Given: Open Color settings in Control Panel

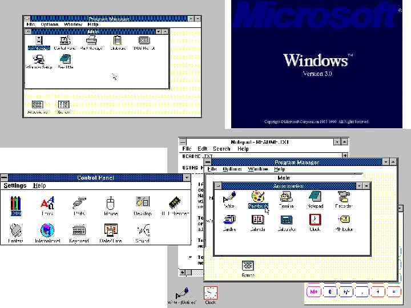Looking at the screenshot, I should coord(16,206).
